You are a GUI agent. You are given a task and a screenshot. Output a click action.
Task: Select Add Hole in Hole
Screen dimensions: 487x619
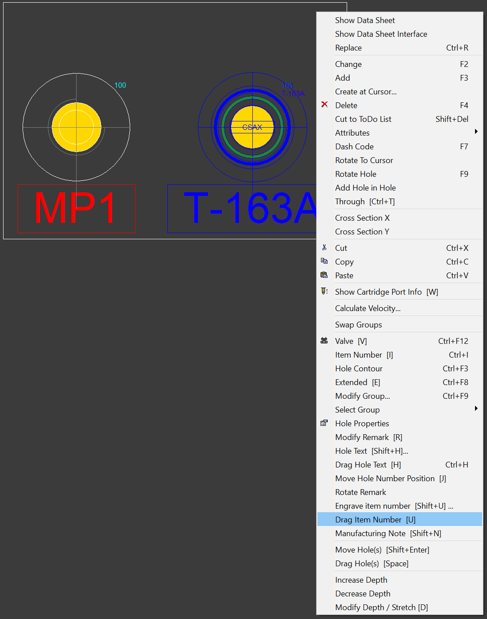[x=400, y=188]
